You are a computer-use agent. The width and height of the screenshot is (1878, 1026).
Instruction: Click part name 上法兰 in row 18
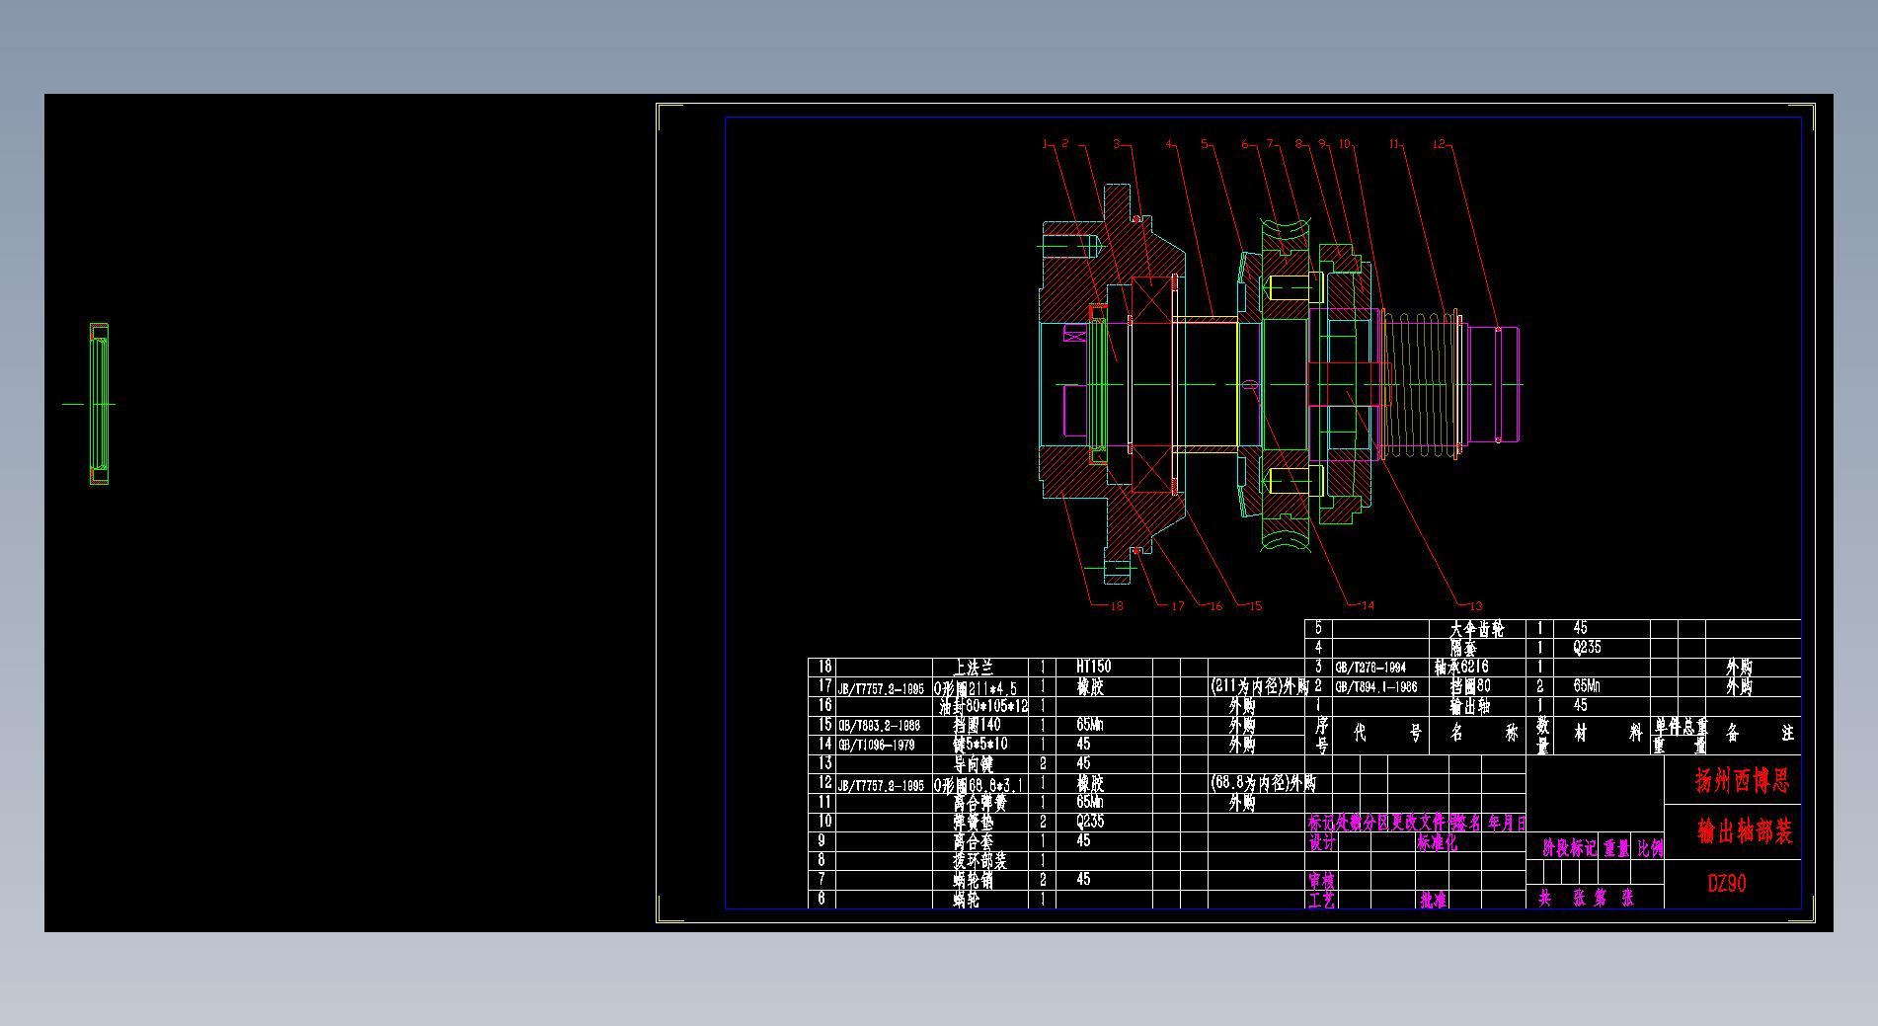click(x=973, y=668)
